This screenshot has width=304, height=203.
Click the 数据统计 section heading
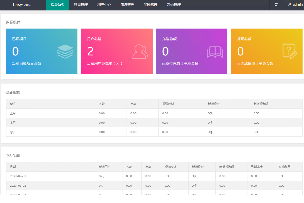point(13,22)
